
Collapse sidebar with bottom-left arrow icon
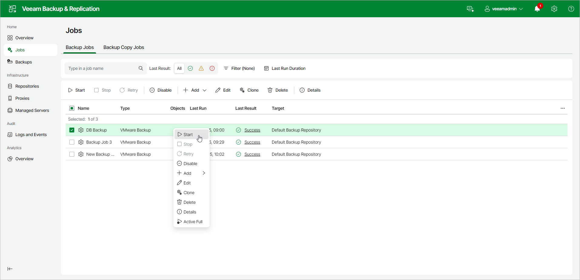click(x=10, y=269)
